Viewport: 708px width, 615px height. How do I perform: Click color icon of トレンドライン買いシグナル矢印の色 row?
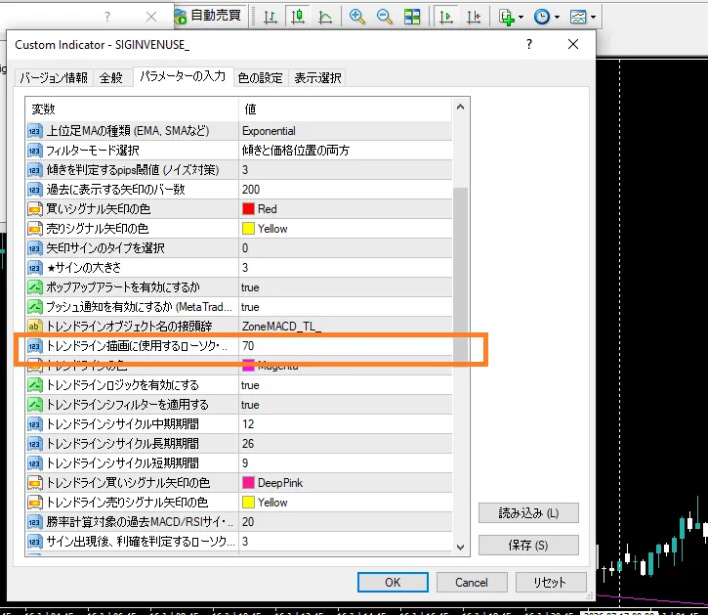pos(35,483)
